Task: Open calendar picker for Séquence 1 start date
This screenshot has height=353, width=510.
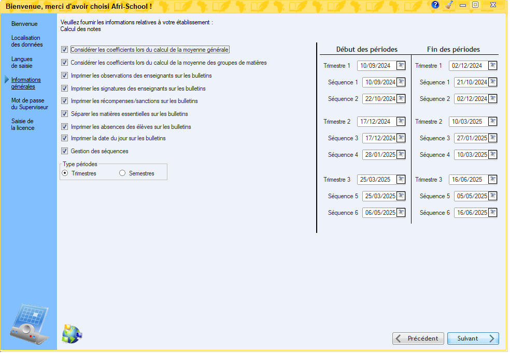Action: point(402,82)
